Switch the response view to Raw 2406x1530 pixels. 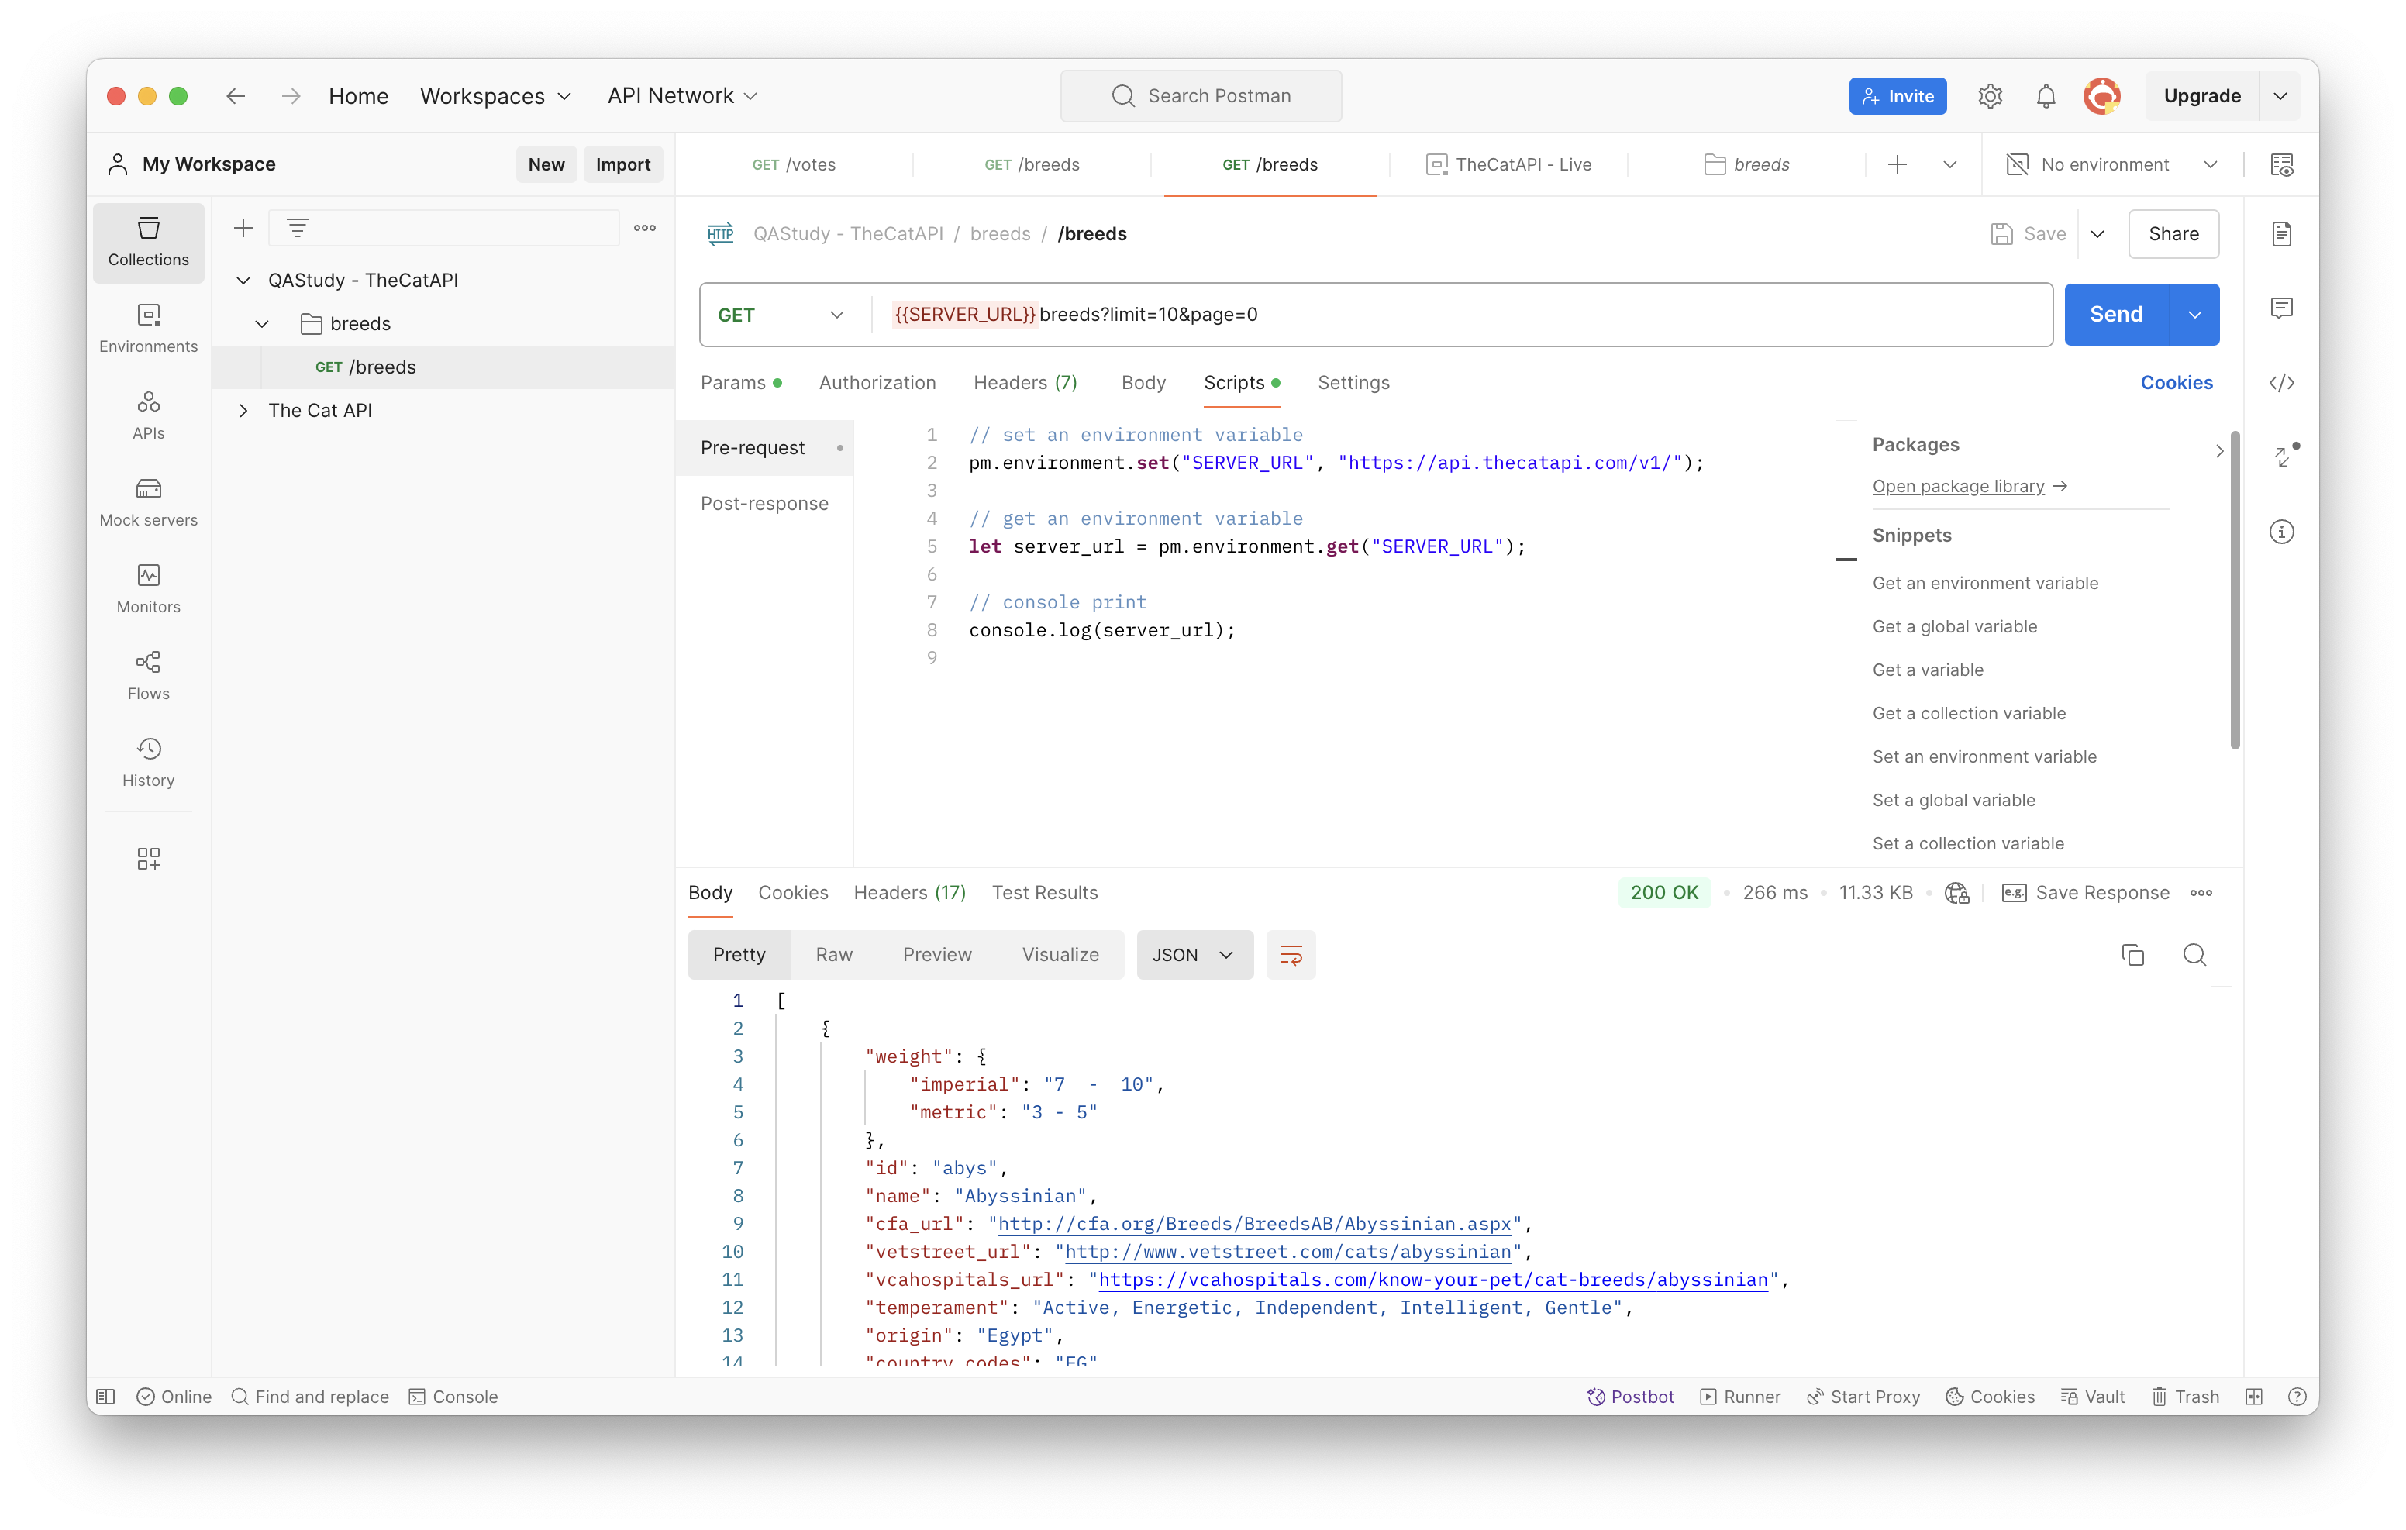click(x=833, y=954)
